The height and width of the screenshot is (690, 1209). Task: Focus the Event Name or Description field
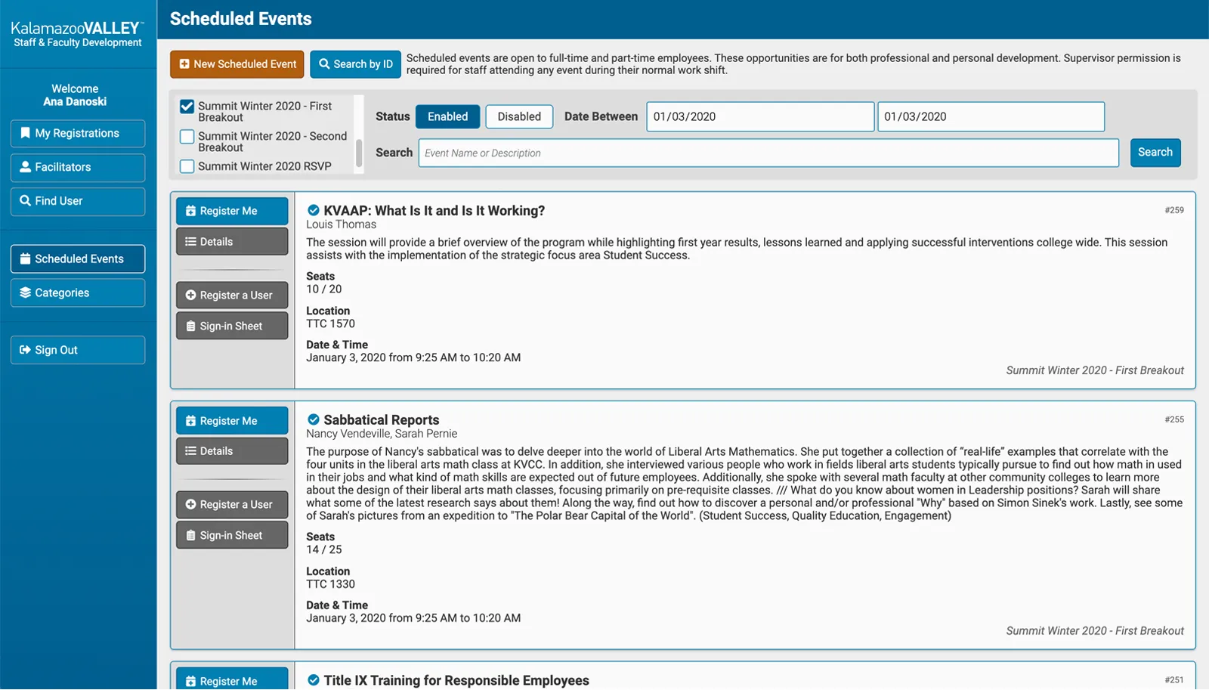(768, 153)
